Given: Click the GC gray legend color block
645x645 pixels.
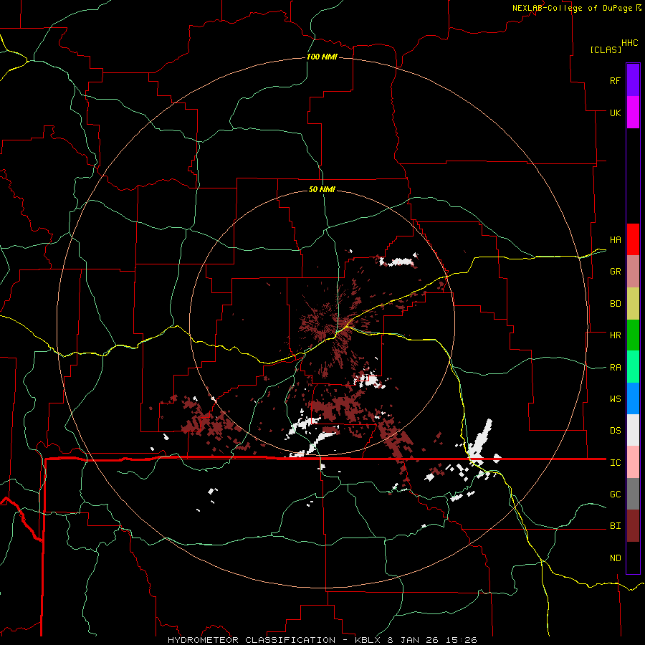Looking at the screenshot, I should tap(633, 494).
